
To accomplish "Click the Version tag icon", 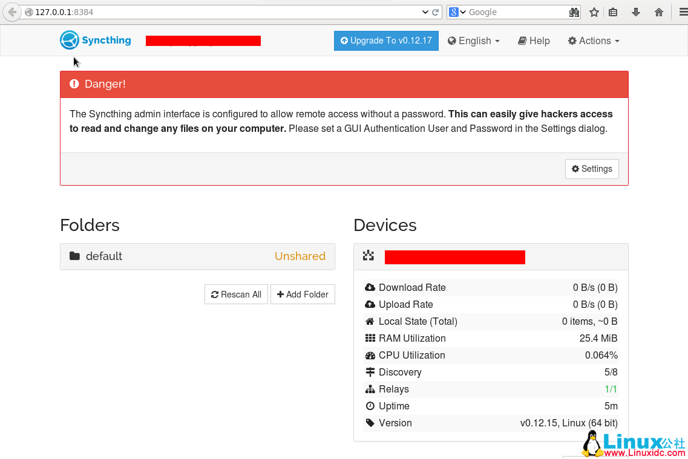I will click(370, 423).
